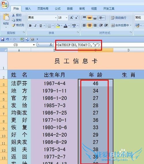Click the camera icon in quick access toolbar
The width and height of the screenshot is (144, 164).
[x=32, y=39]
